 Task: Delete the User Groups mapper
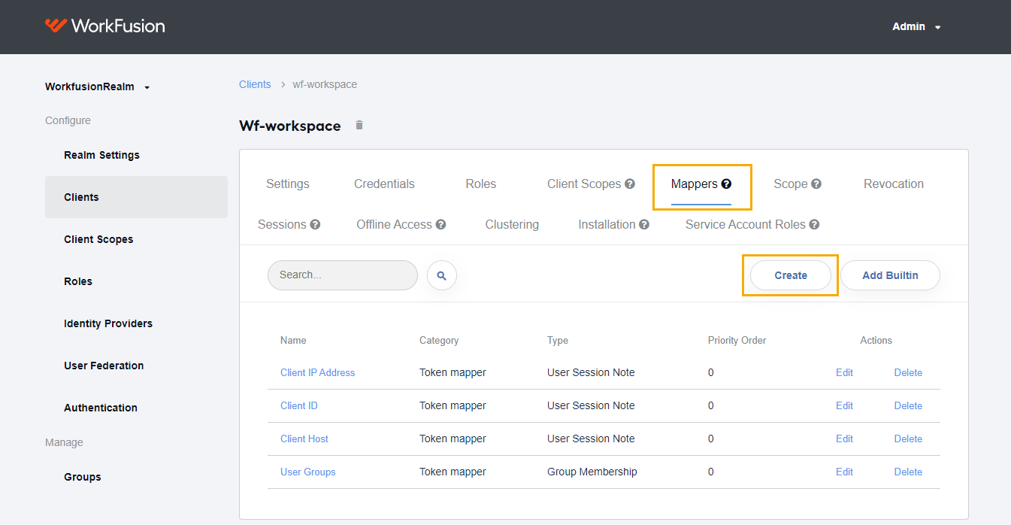908,472
